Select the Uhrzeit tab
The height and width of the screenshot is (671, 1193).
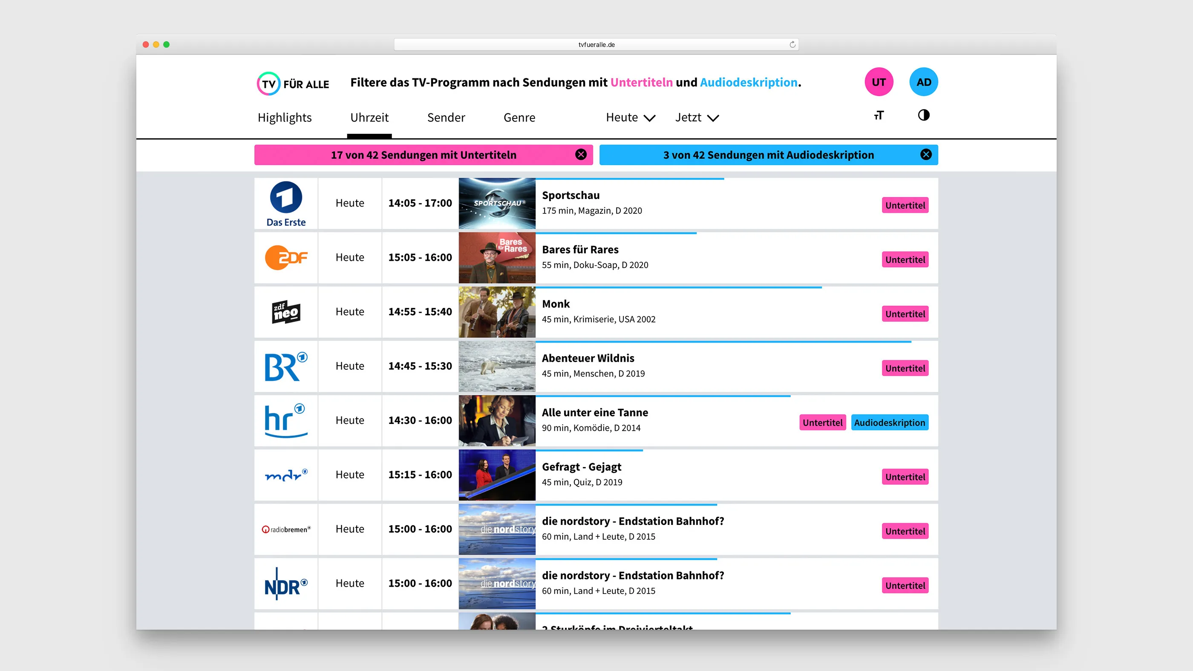point(369,118)
